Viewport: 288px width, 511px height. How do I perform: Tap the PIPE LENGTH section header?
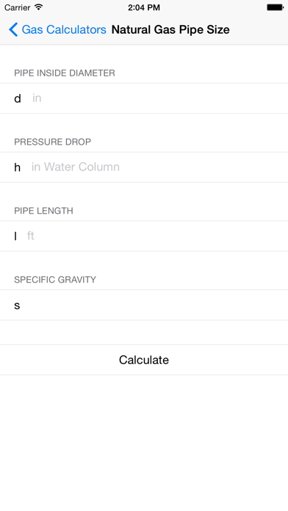tap(43, 211)
